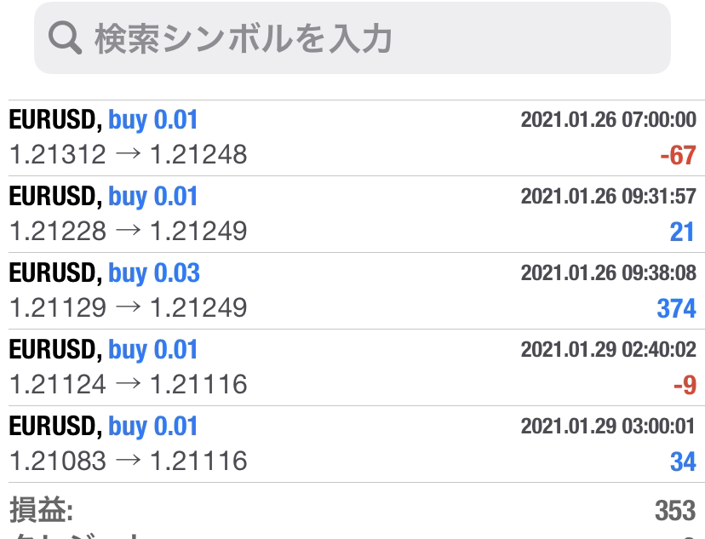Tap the timestamp 2021.01.26 07:00:00
Image resolution: width=705 pixels, height=539 pixels.
tap(608, 119)
